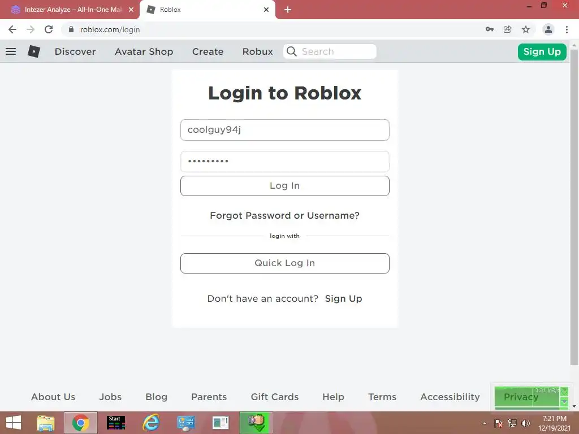Open About Us footer link
This screenshot has height=434, width=579.
coord(53,397)
